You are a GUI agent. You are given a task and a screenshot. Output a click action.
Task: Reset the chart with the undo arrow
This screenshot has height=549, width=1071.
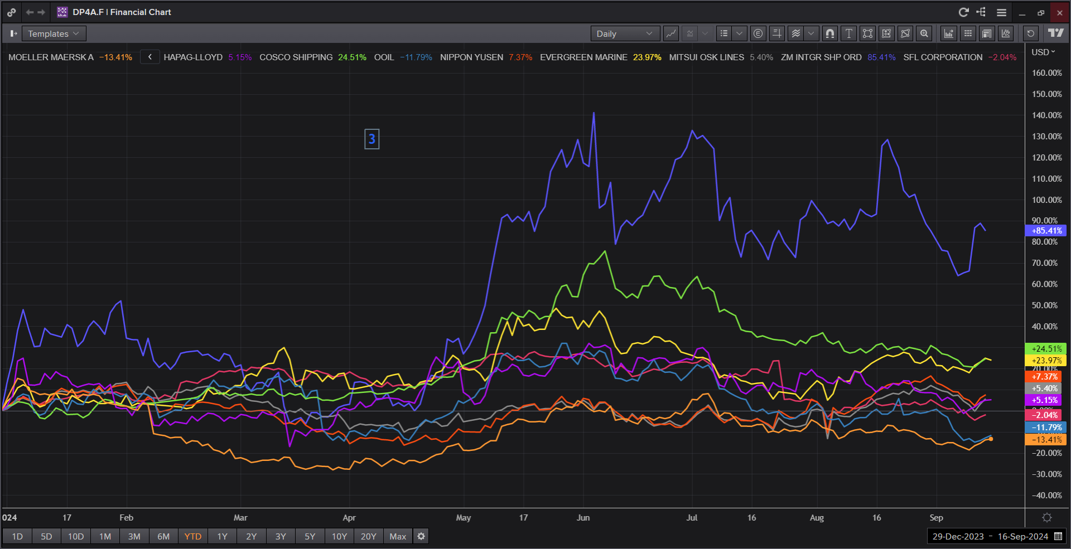1030,33
